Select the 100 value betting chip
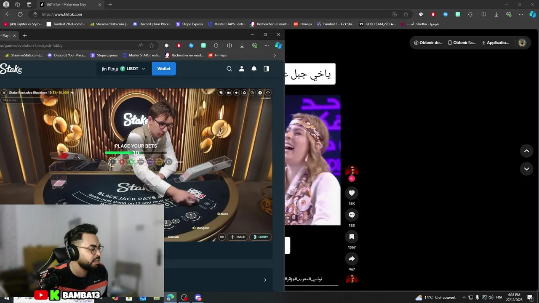Viewport: 539px width, 303px height. (141, 162)
